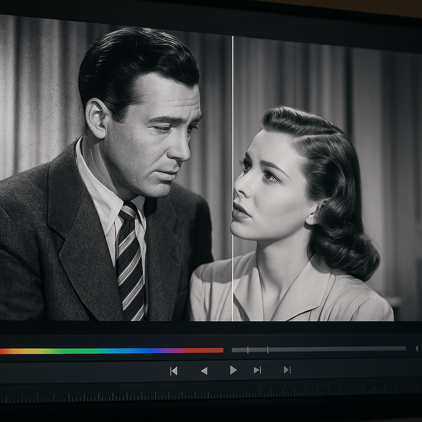Viewport: 422px width, 422px height.
Task: Select the second marker on the gray scrubber
Action: tap(267, 350)
